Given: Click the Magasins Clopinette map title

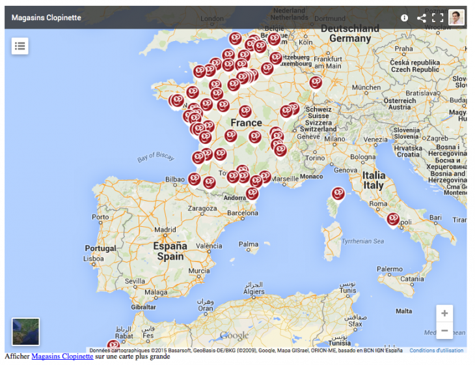Looking at the screenshot, I should pyautogui.click(x=46, y=18).
